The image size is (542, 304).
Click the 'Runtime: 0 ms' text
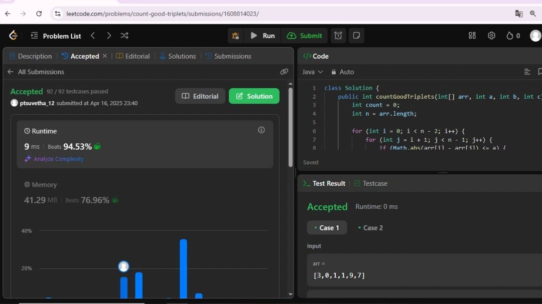pos(376,206)
